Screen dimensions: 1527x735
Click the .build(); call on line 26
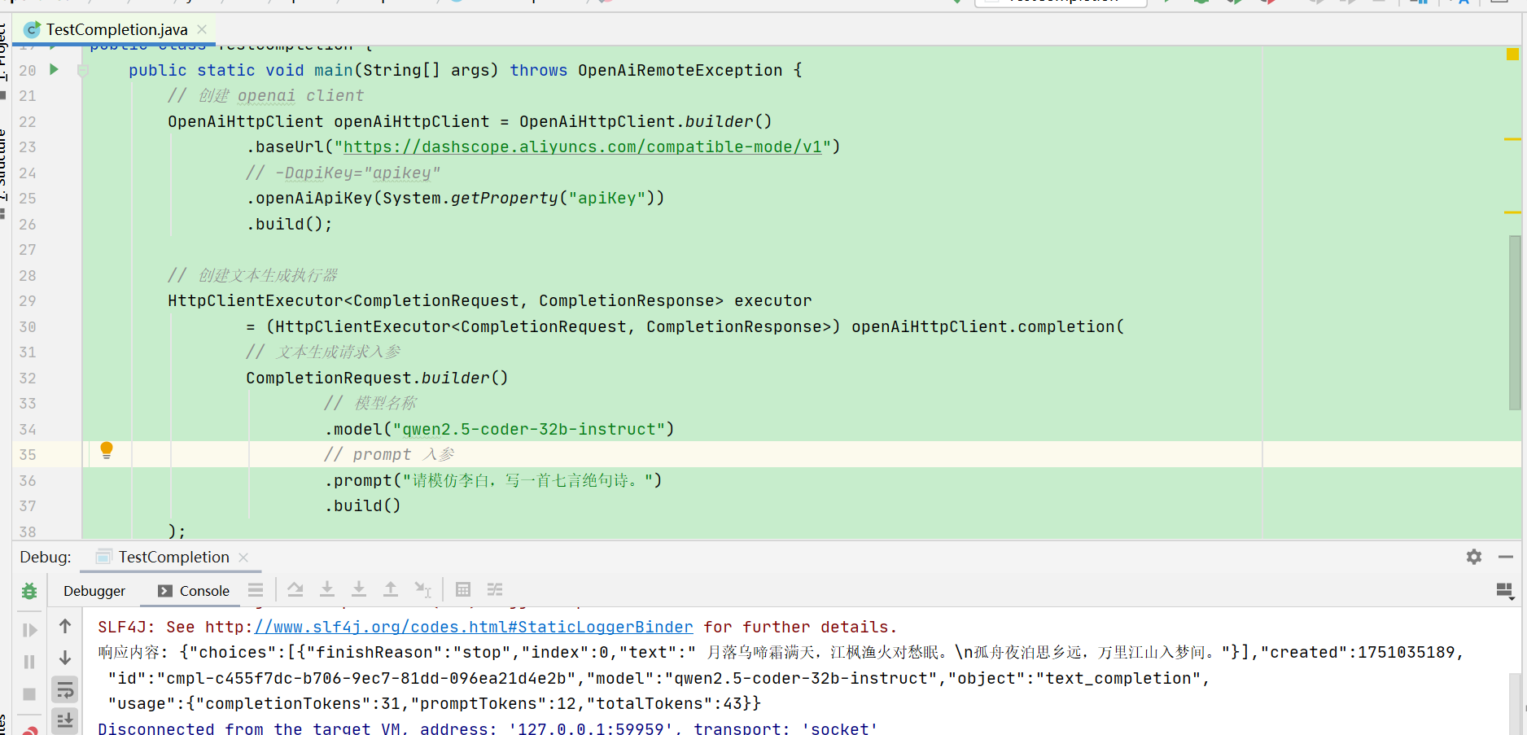point(289,225)
